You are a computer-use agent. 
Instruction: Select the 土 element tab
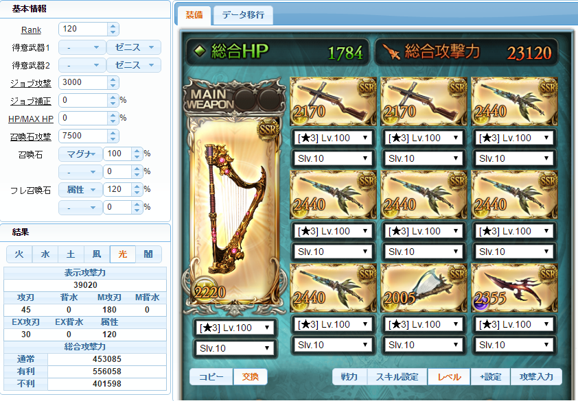(71, 254)
